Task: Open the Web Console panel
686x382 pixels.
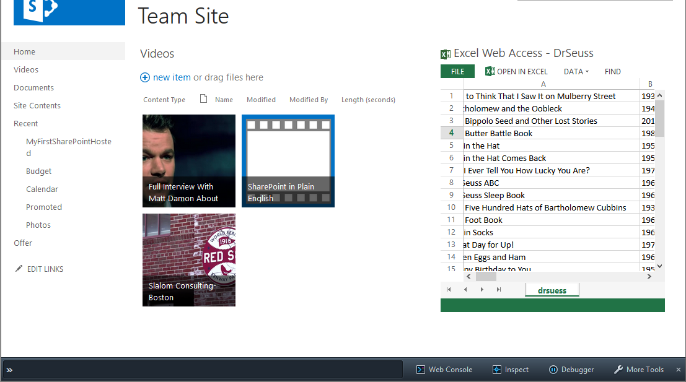Action: (444, 370)
